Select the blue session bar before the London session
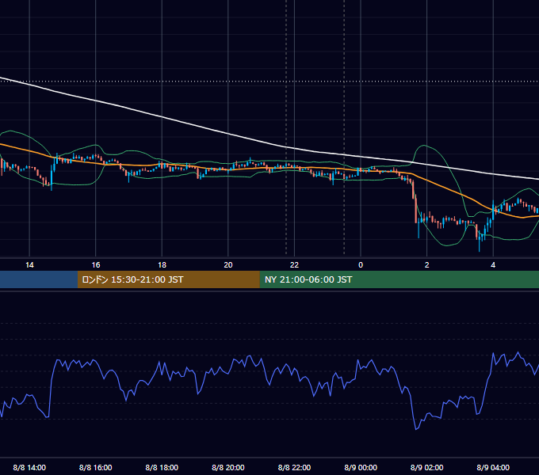Screen dimensions: 539x475 point(39,279)
